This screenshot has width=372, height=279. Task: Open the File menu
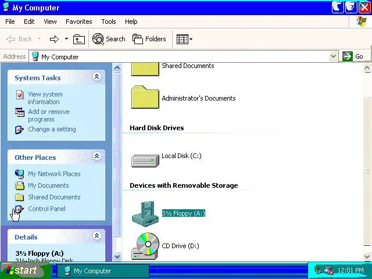(10, 22)
